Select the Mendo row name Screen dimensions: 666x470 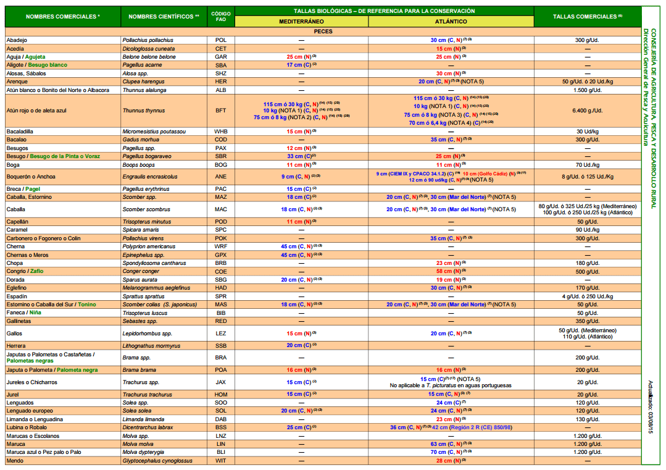click(15, 461)
